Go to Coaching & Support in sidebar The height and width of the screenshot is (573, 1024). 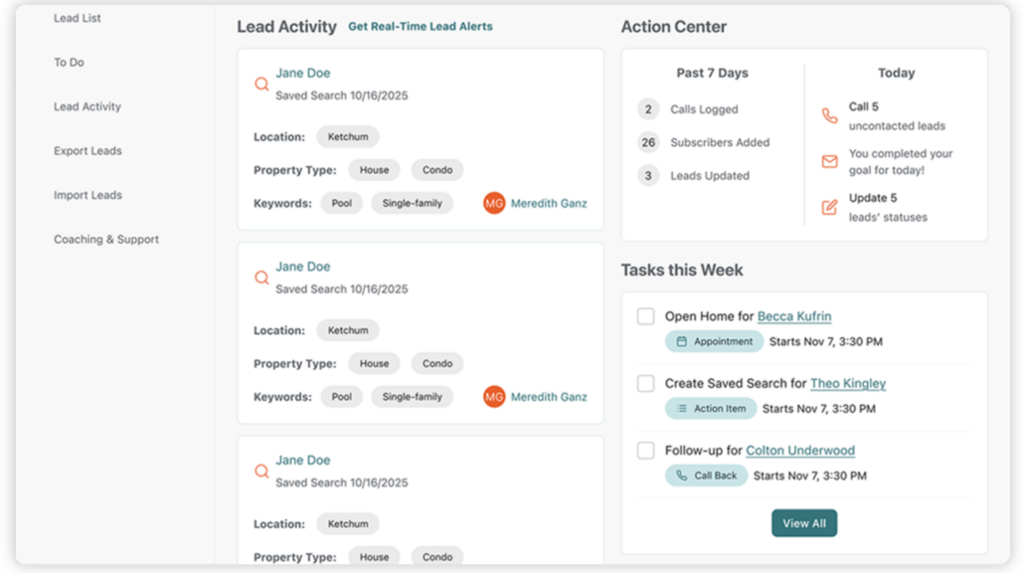[106, 239]
